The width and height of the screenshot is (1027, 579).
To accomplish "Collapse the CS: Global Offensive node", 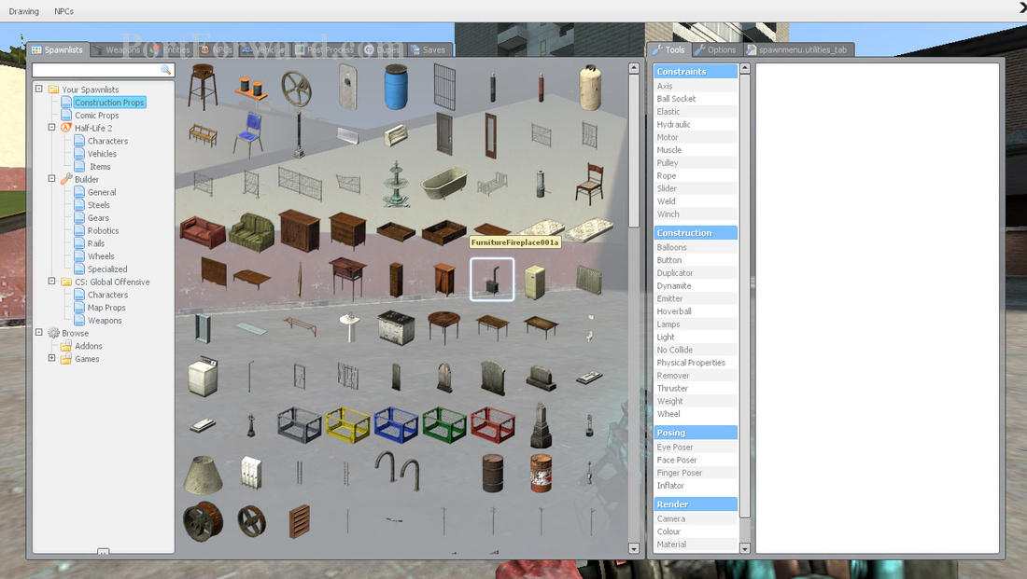I will tap(51, 281).
